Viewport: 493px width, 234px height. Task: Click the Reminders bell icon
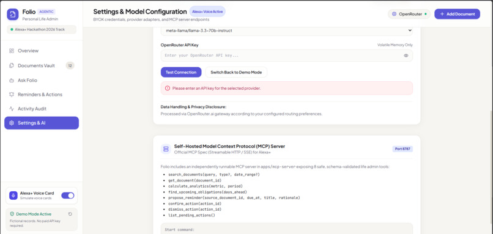coord(12,95)
